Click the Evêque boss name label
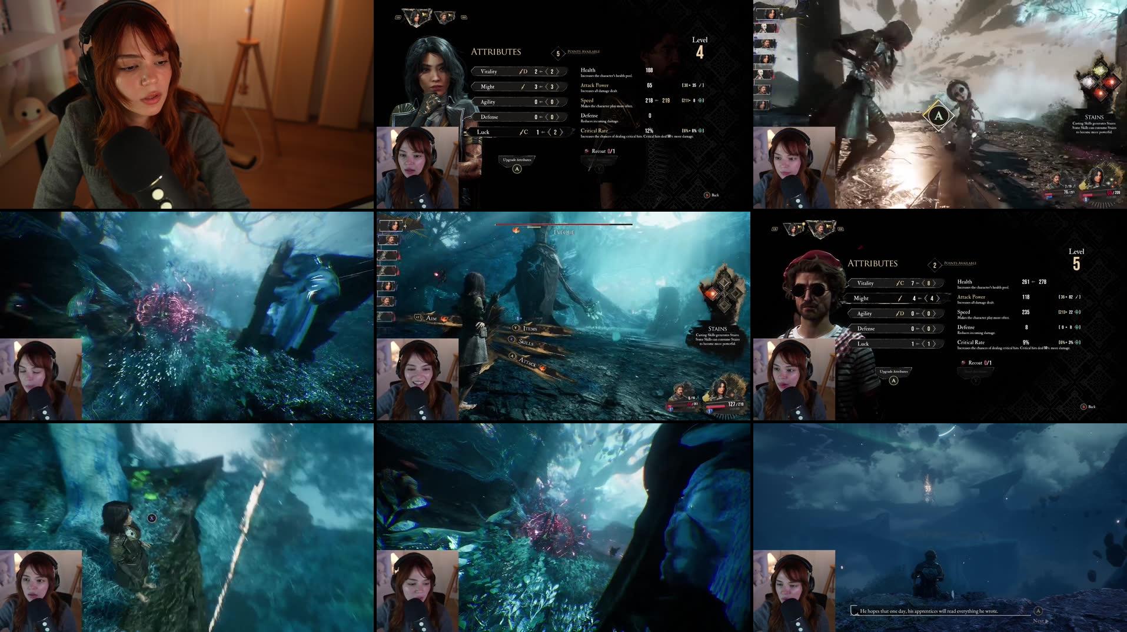Image resolution: width=1127 pixels, height=632 pixels. pyautogui.click(x=563, y=232)
